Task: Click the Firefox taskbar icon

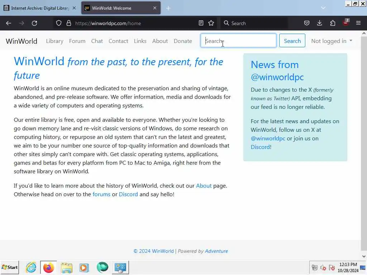Action: 48,267
